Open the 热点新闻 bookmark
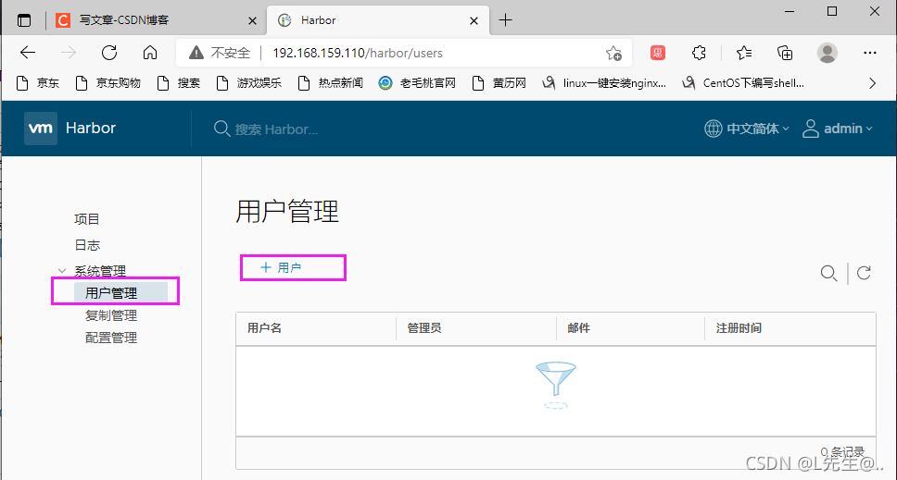 tap(331, 83)
